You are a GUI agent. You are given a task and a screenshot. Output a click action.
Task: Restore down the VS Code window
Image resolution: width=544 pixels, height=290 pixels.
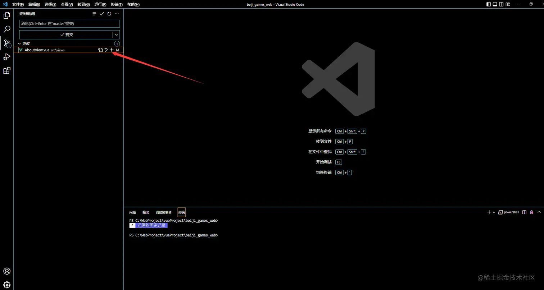point(531,4)
